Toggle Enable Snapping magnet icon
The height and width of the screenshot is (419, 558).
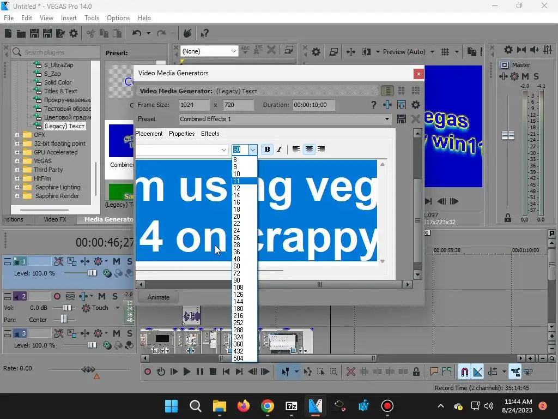click(464, 372)
